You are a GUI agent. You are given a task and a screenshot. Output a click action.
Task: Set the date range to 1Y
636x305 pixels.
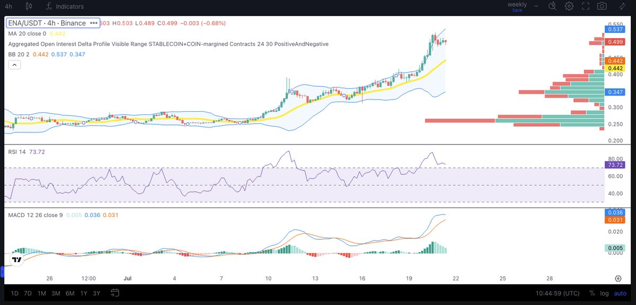83,293
